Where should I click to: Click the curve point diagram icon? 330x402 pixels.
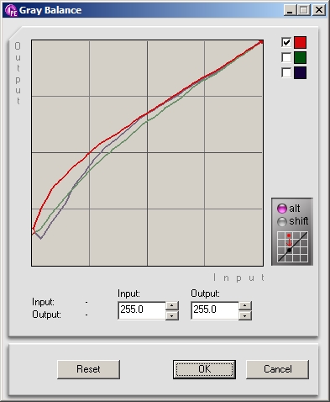coord(292,247)
